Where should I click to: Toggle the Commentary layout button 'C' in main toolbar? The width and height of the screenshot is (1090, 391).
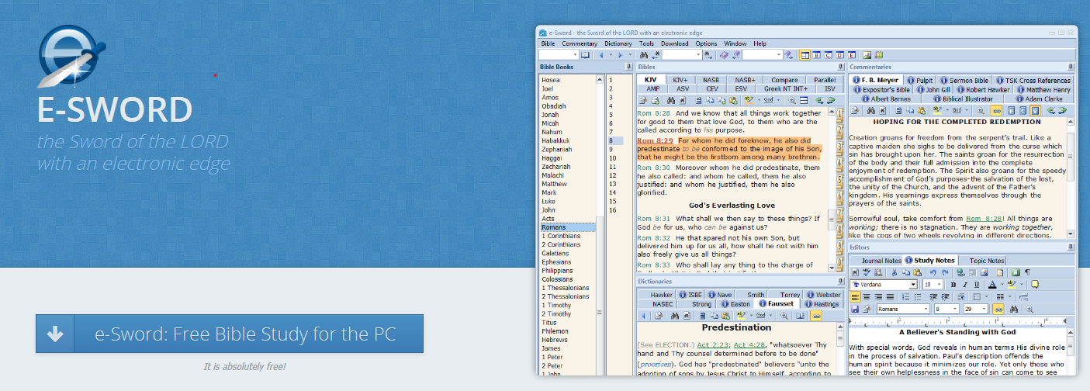(x=828, y=55)
